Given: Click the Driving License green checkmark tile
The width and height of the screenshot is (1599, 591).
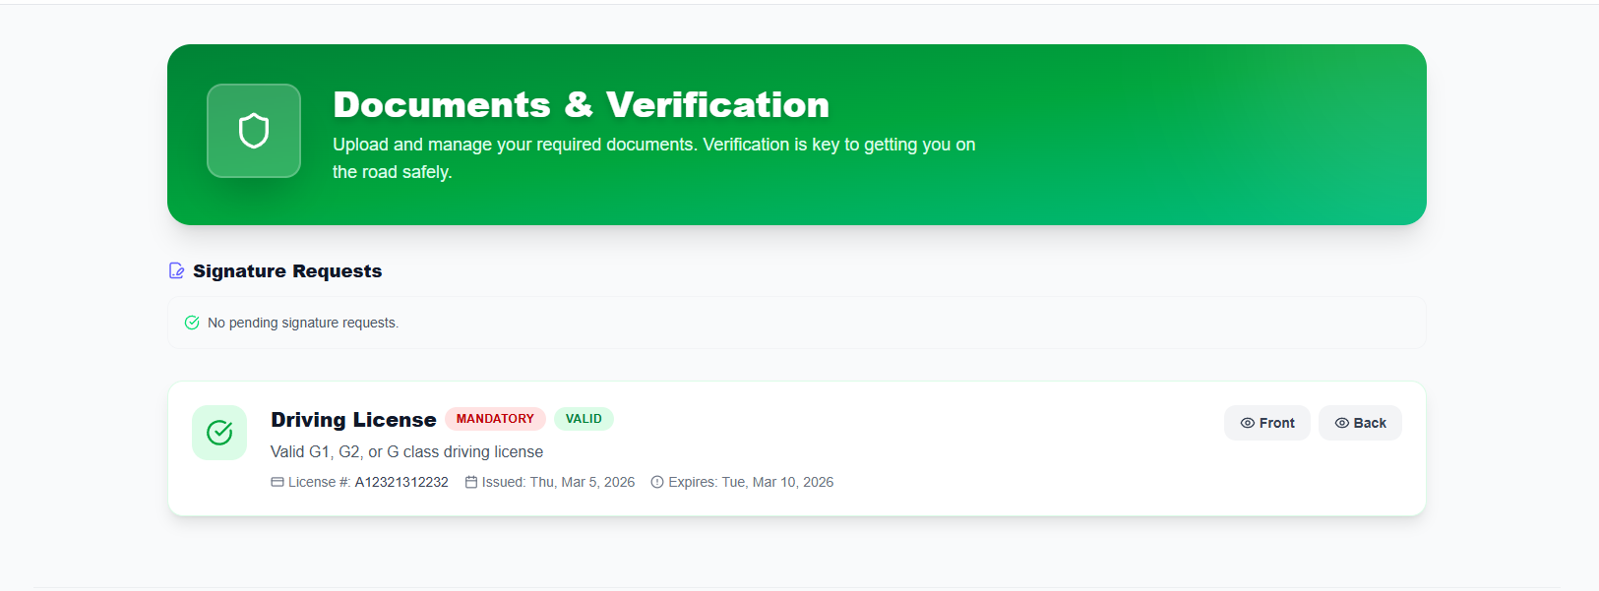Looking at the screenshot, I should click(x=219, y=433).
